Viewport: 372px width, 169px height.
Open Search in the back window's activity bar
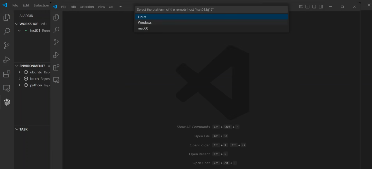(x=6, y=31)
